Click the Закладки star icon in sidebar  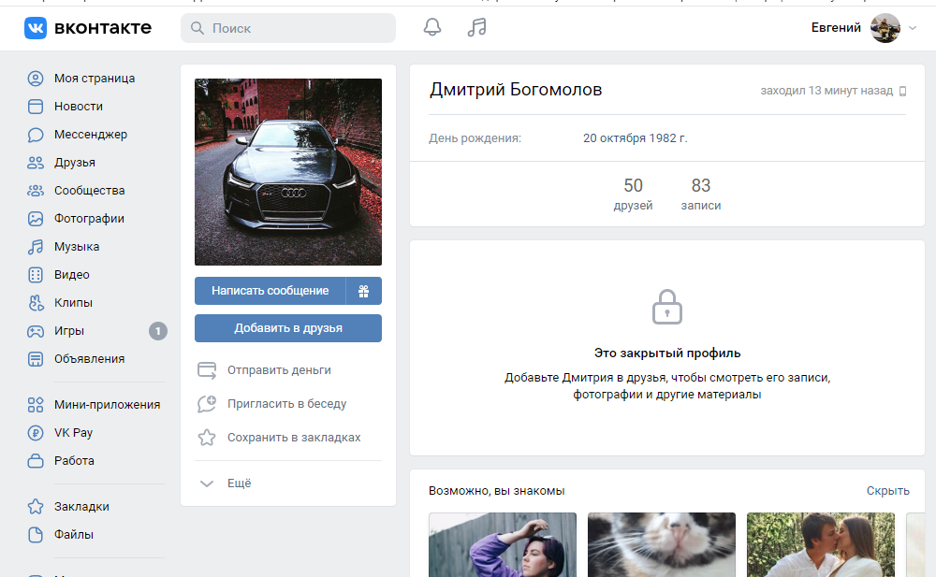(36, 507)
